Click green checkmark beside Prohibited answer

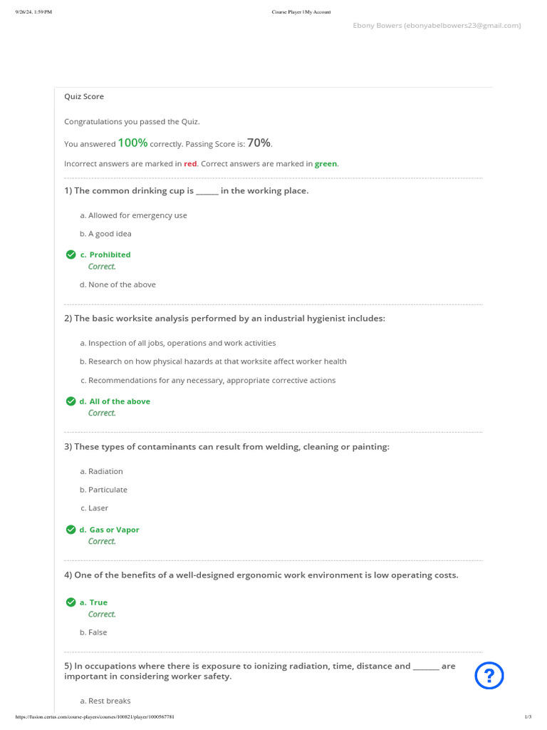click(x=71, y=255)
